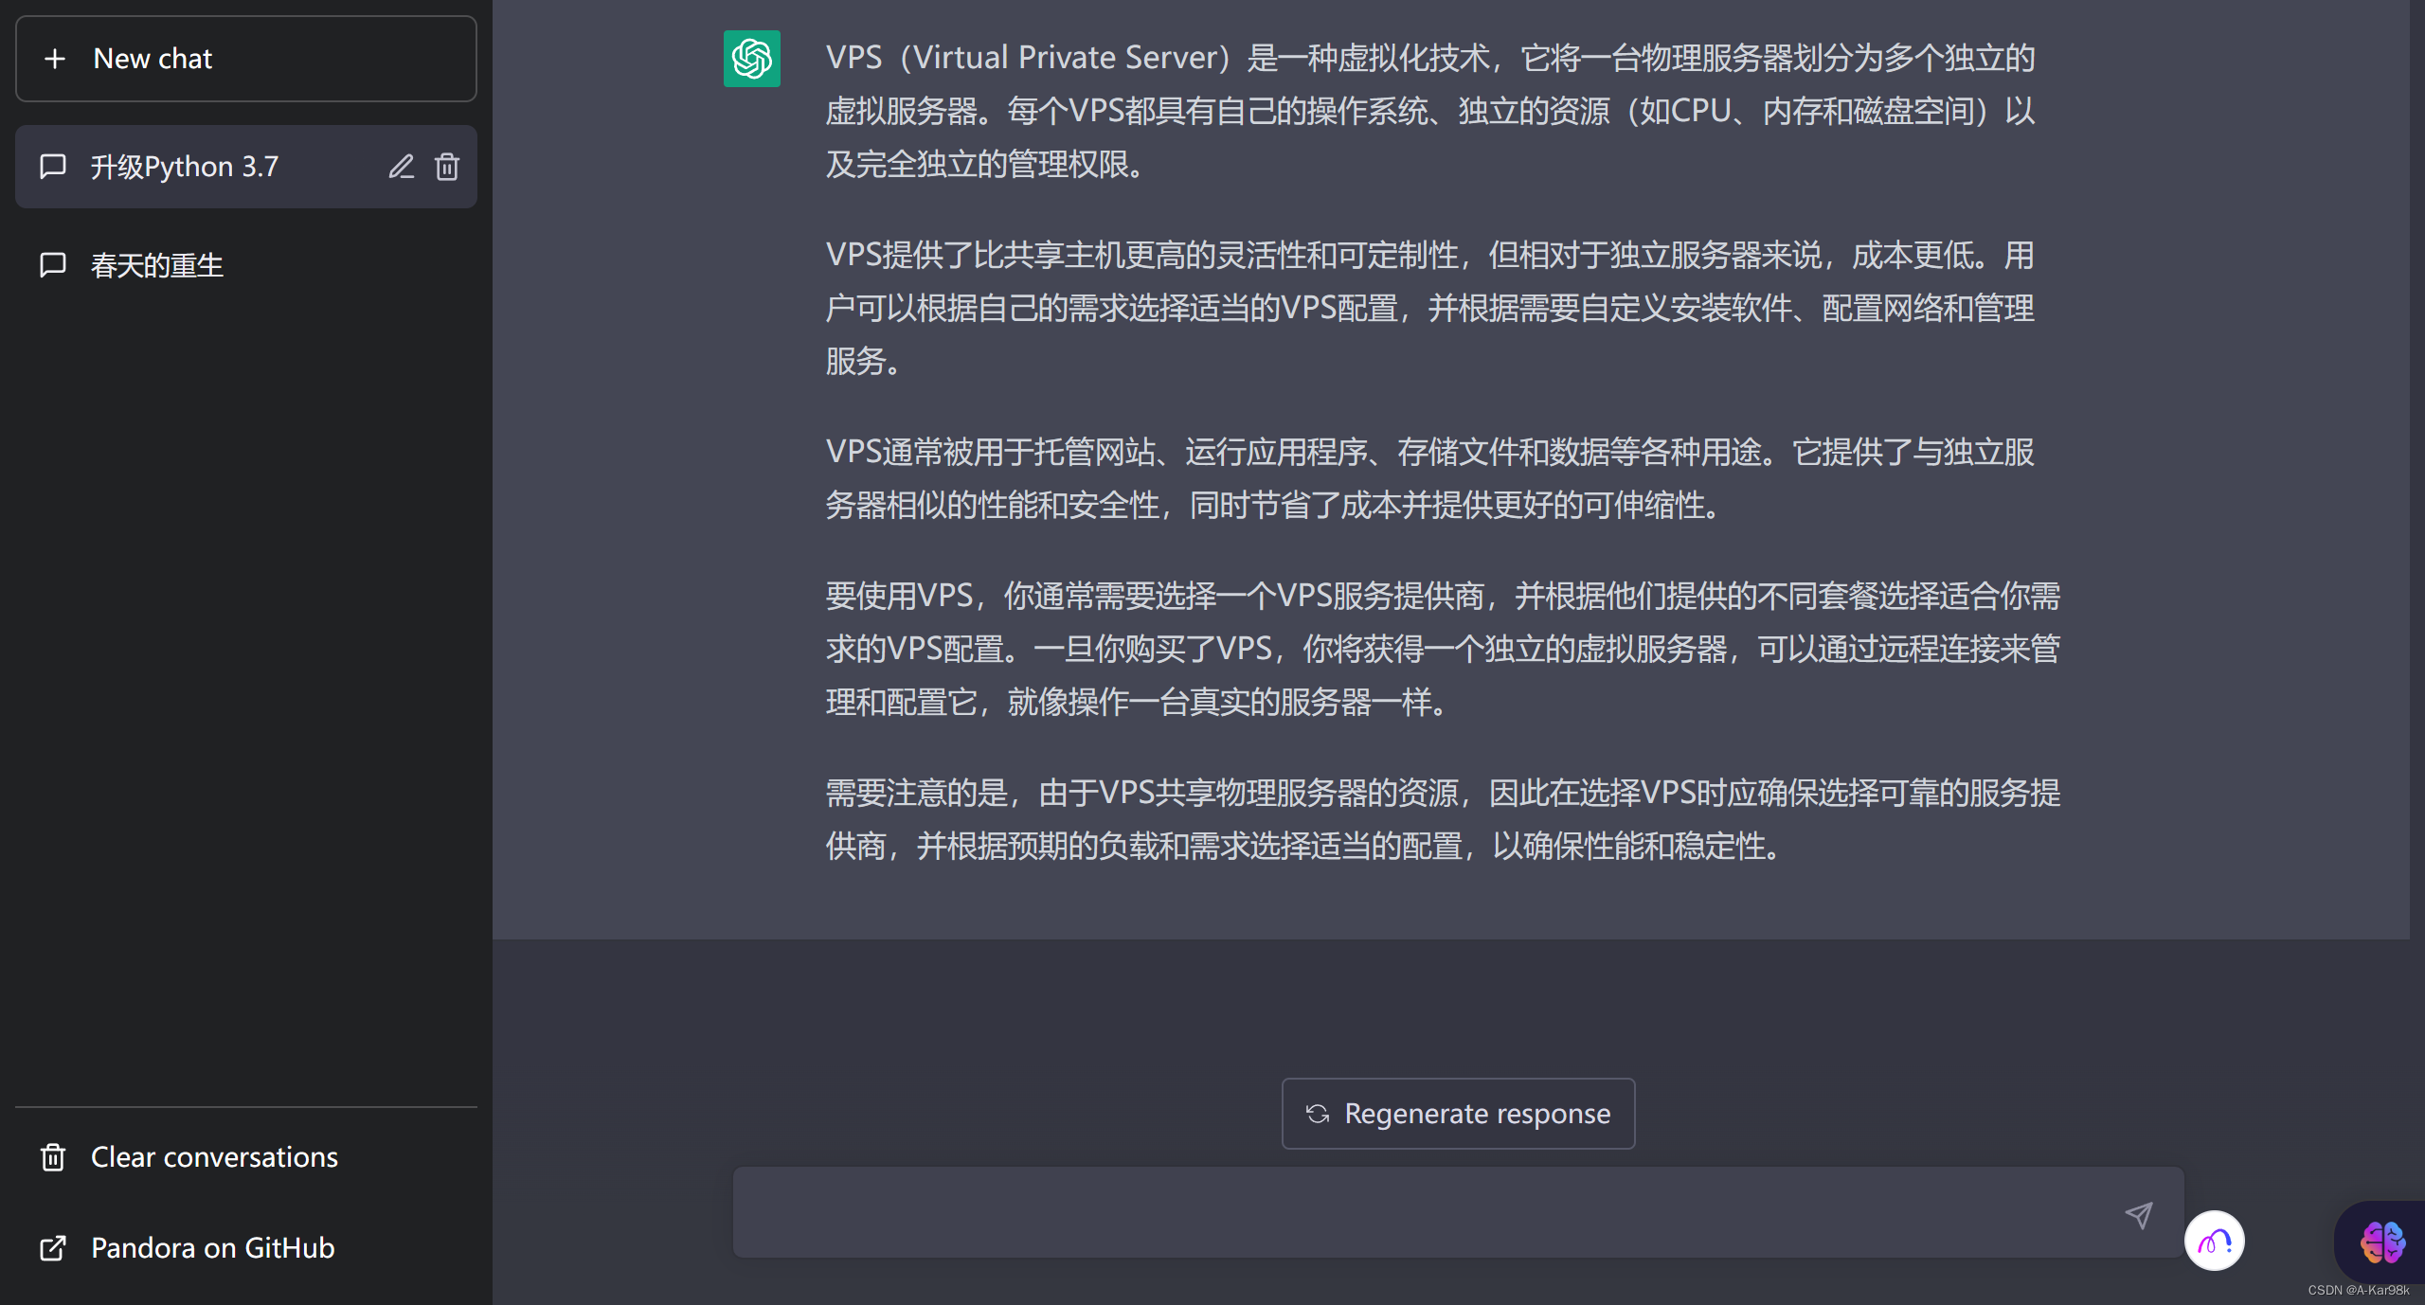Scroll down the chat history sidebar

[x=249, y=643]
